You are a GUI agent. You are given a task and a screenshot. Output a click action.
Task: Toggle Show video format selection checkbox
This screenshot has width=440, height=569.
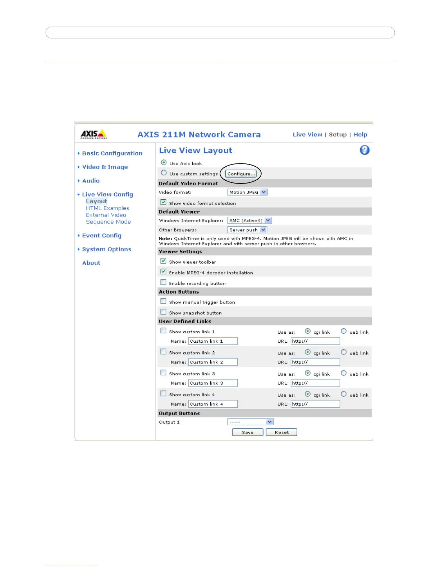[164, 202]
